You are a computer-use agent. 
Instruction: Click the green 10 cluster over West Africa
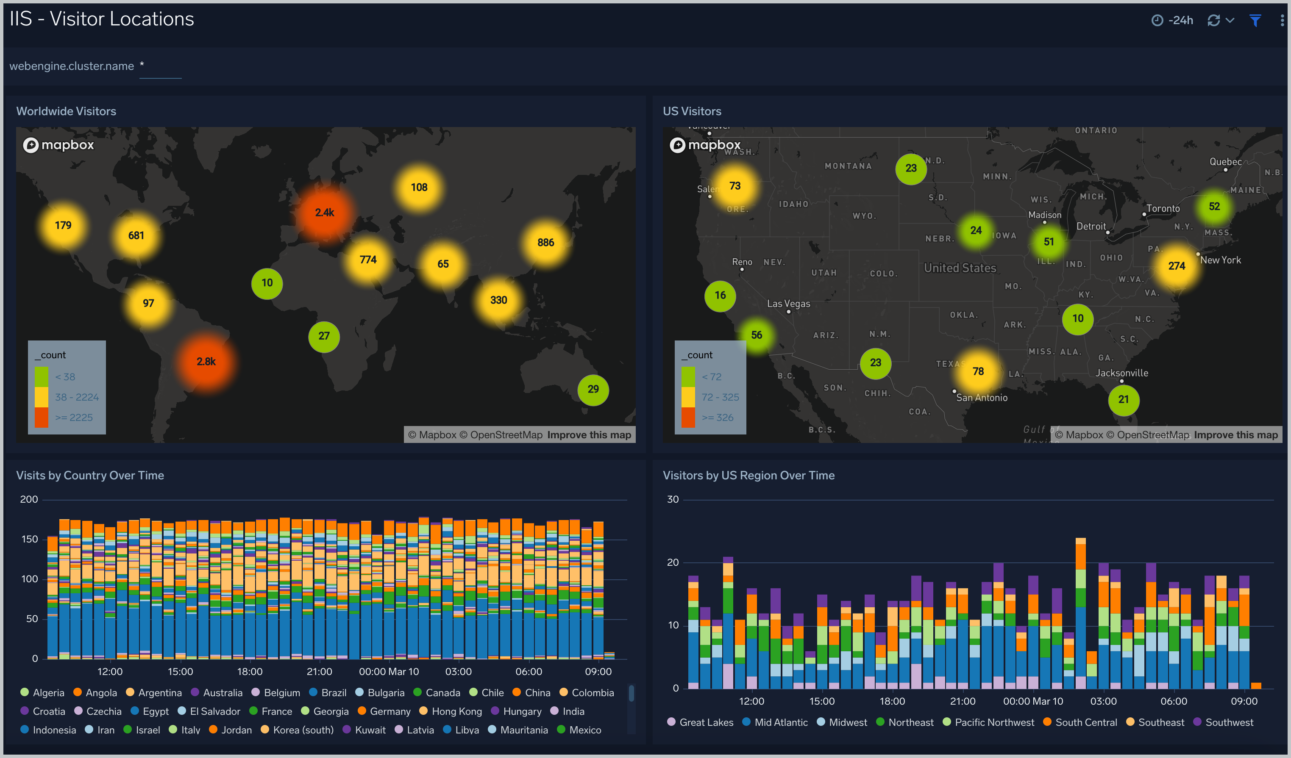[267, 283]
